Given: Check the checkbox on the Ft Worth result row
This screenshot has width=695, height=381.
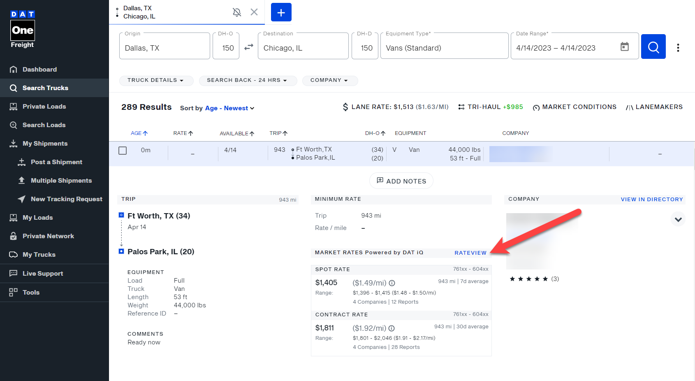Looking at the screenshot, I should point(123,150).
